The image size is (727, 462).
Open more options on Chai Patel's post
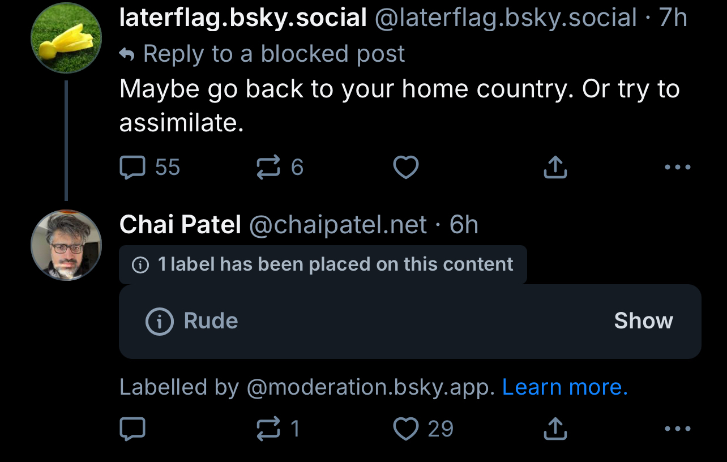pos(677,429)
